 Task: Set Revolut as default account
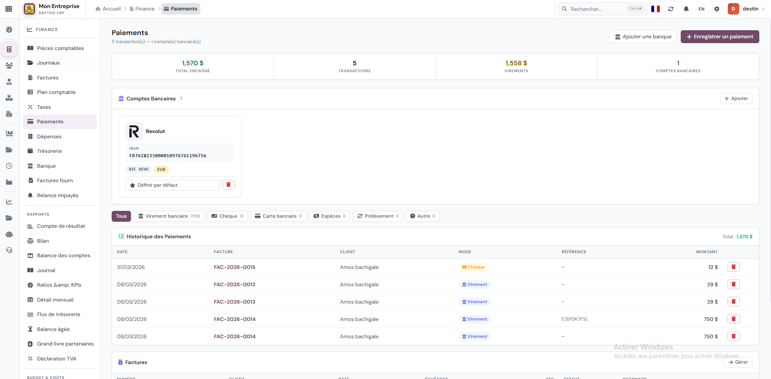(x=172, y=185)
